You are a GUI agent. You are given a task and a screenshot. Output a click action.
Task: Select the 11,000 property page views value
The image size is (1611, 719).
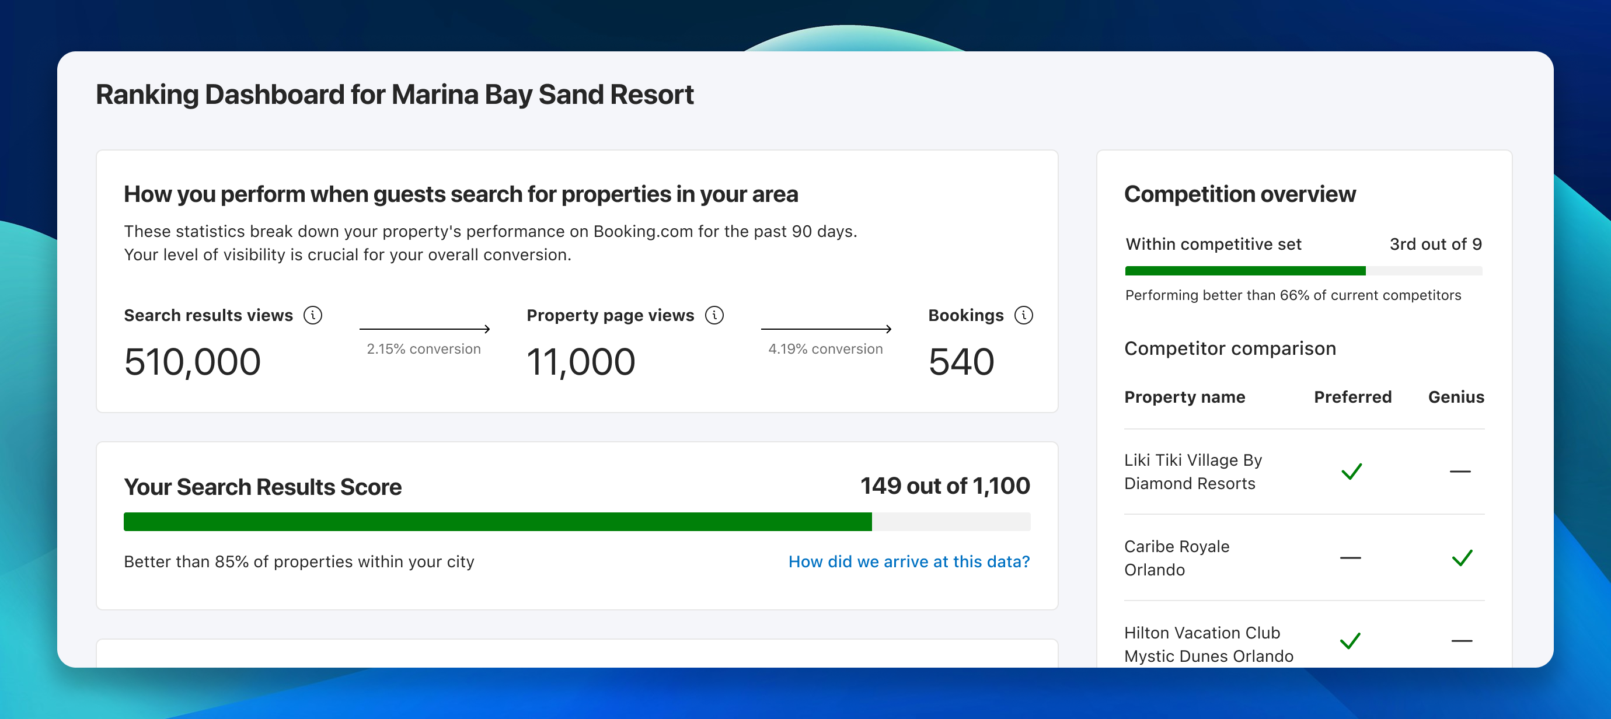coord(581,362)
